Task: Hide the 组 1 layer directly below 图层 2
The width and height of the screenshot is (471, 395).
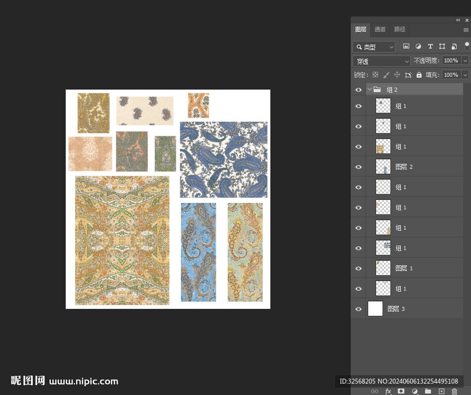Action: (358, 187)
